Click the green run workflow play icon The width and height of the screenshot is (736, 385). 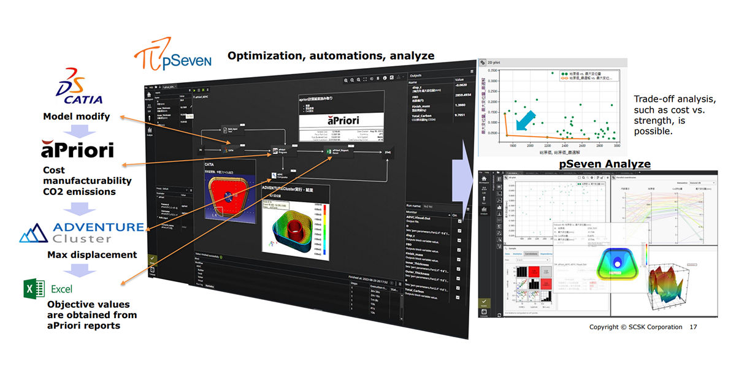[x=194, y=90]
